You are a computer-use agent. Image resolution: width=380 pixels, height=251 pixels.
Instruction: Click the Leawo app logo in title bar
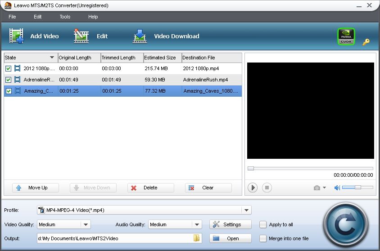8,5
